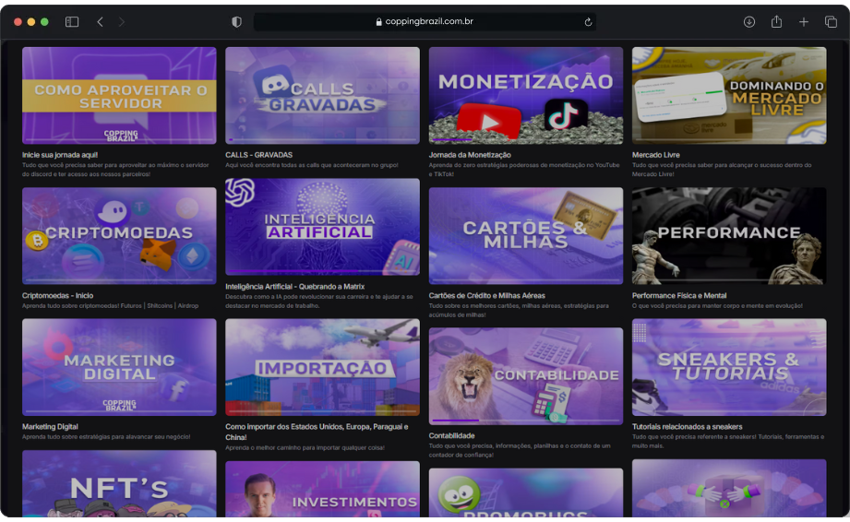Open the Marketing Digital thumbnail
The width and height of the screenshot is (850, 522).
click(119, 367)
